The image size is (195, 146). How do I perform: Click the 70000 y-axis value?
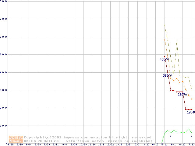point(4,19)
